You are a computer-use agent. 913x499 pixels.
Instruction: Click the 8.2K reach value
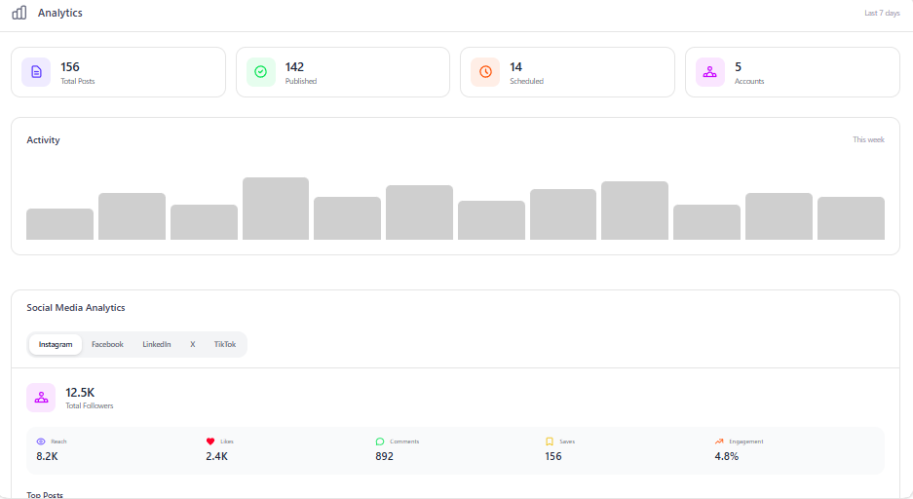click(x=47, y=456)
